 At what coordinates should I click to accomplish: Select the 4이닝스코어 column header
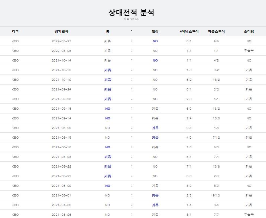point(189,31)
